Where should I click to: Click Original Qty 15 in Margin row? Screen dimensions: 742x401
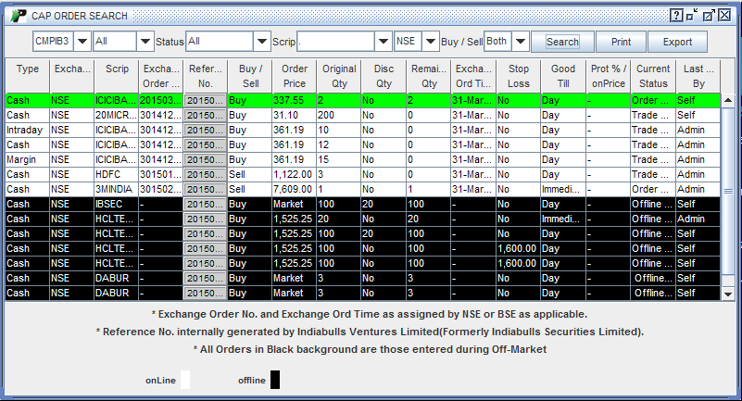(x=339, y=160)
